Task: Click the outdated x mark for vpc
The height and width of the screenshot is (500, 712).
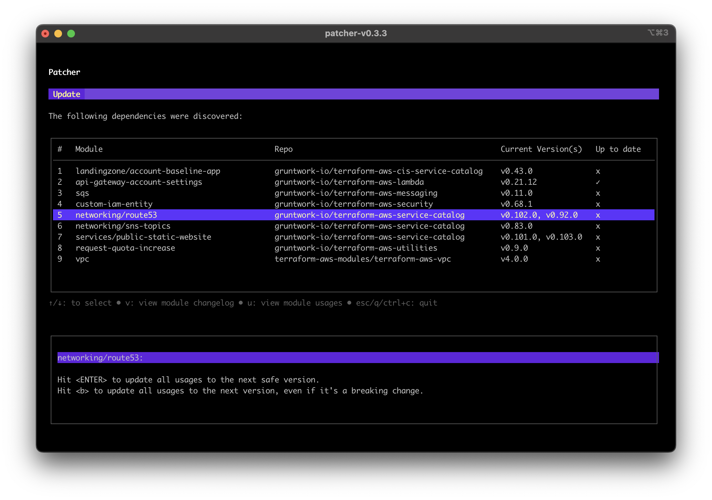Action: (x=598, y=259)
